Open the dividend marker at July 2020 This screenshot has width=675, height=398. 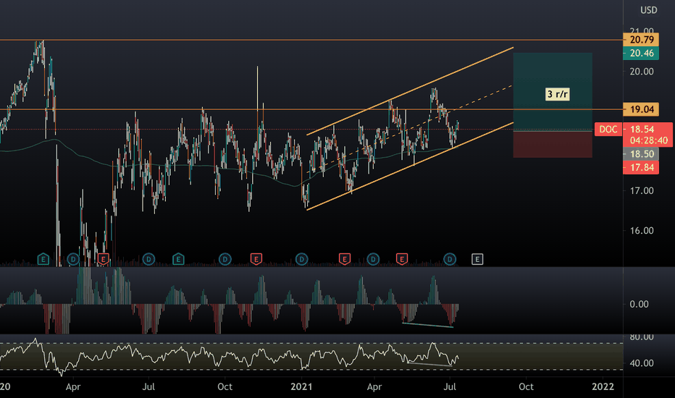pos(148,259)
